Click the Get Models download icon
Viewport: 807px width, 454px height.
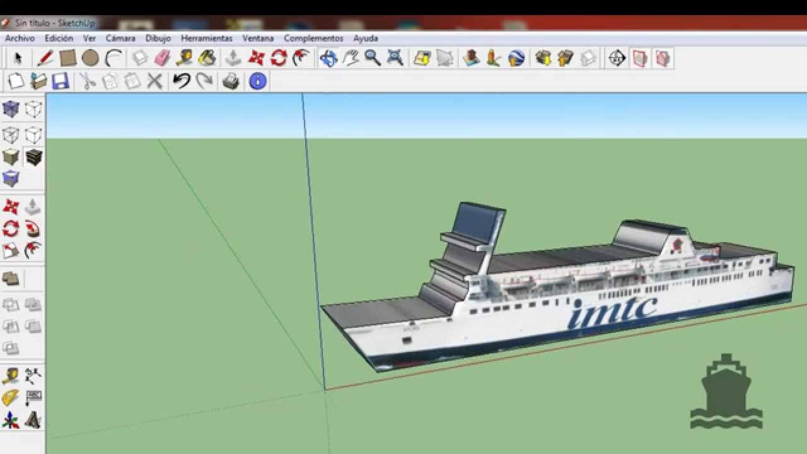[x=543, y=58]
